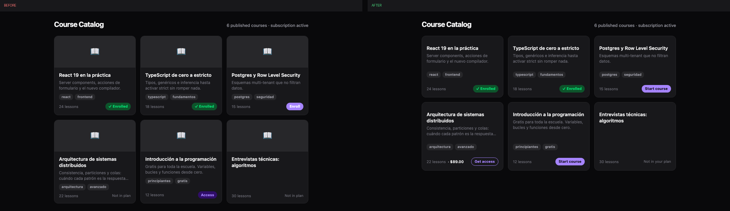Click the 'Course Catalog' heading in the BEFORE panel
Viewport: 730px width, 211px height.
[79, 25]
